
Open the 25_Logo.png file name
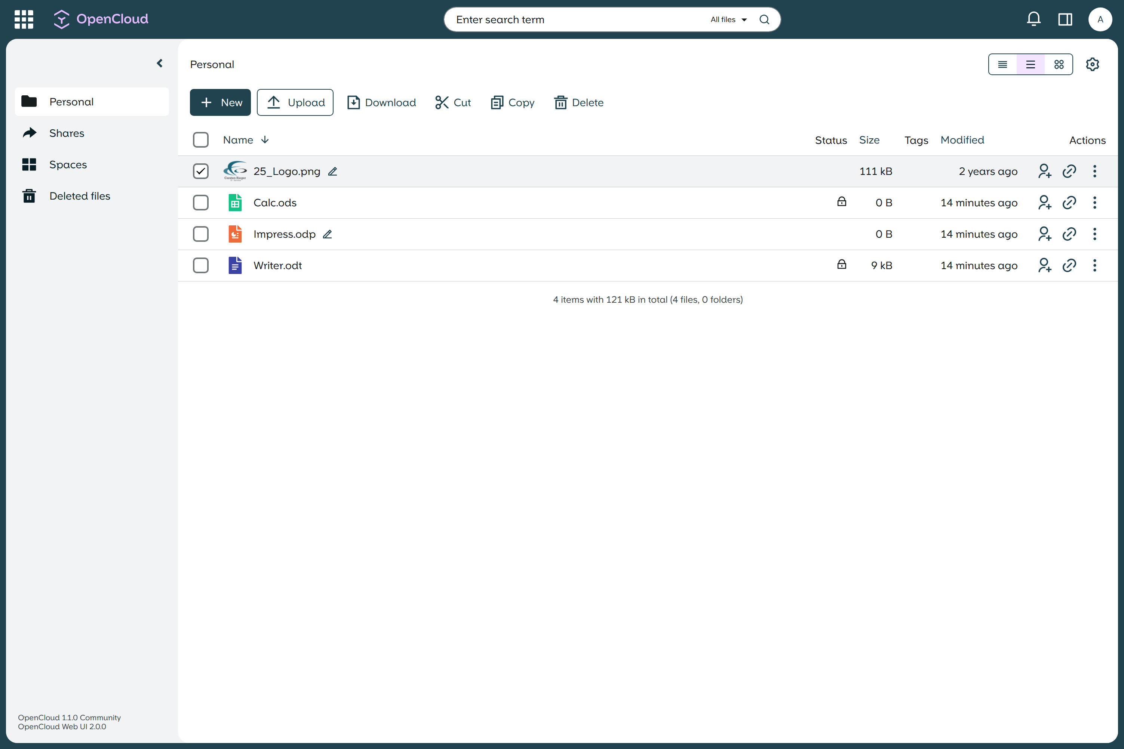click(287, 171)
